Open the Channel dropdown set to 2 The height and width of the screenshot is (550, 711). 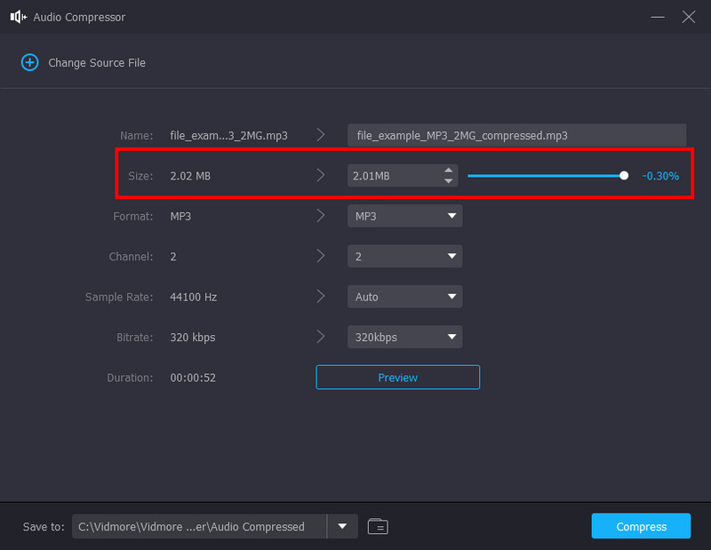click(404, 256)
